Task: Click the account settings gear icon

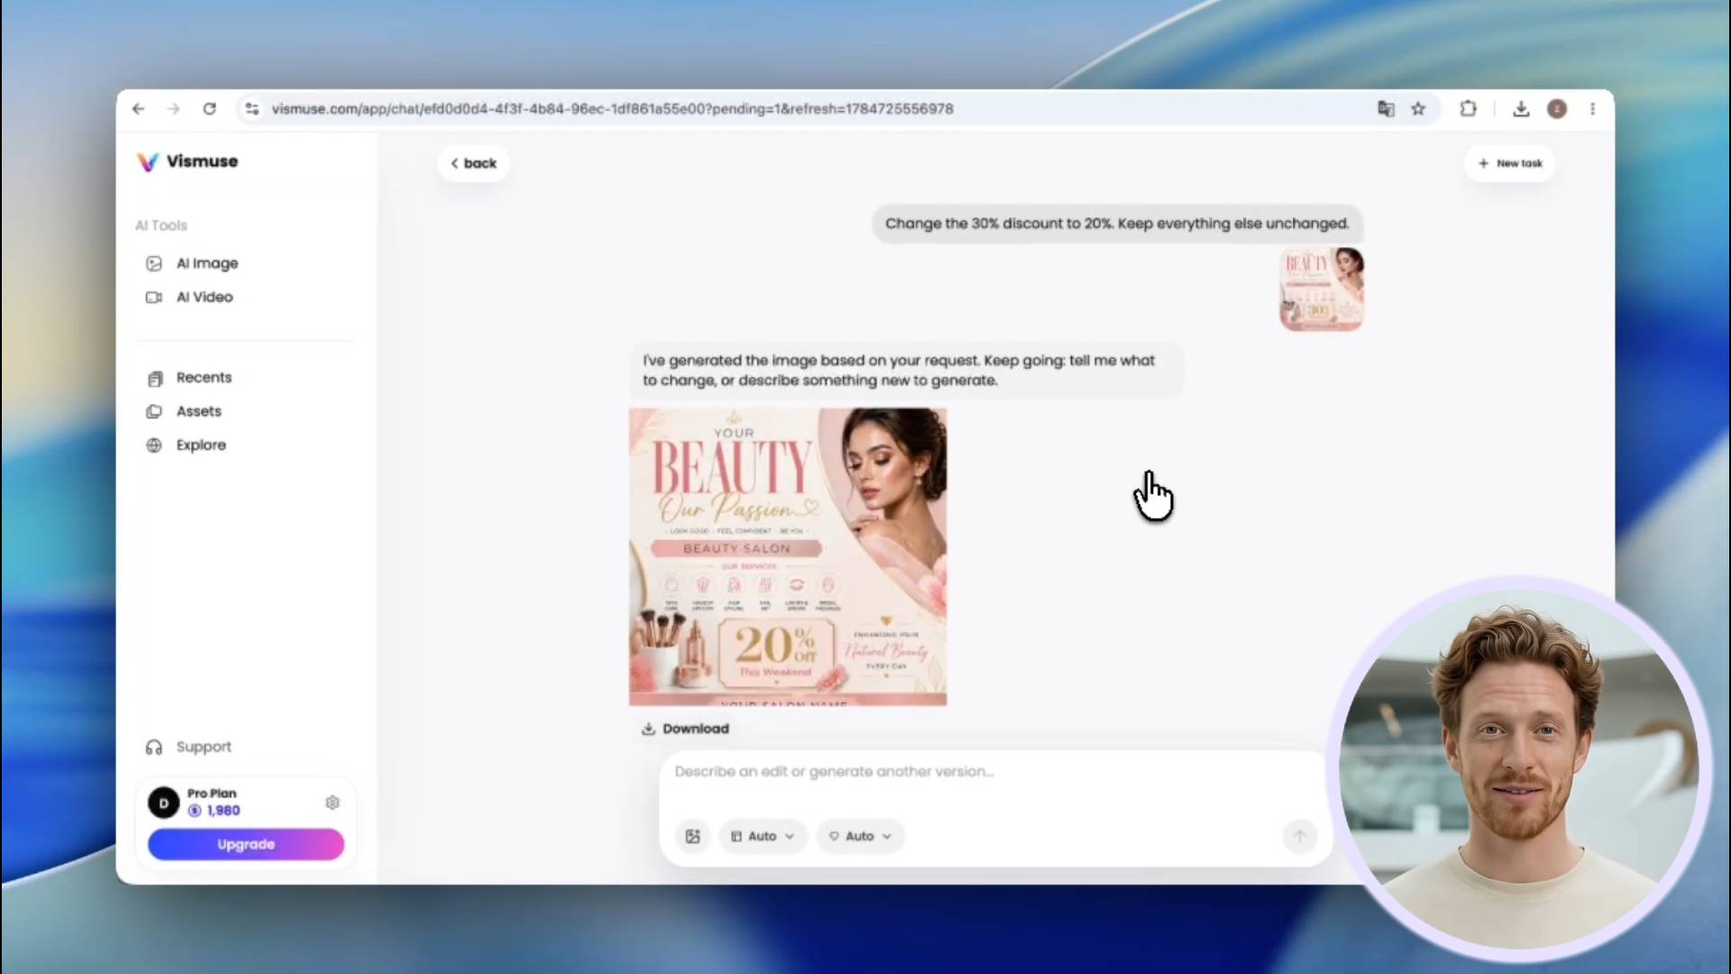Action: point(333,803)
